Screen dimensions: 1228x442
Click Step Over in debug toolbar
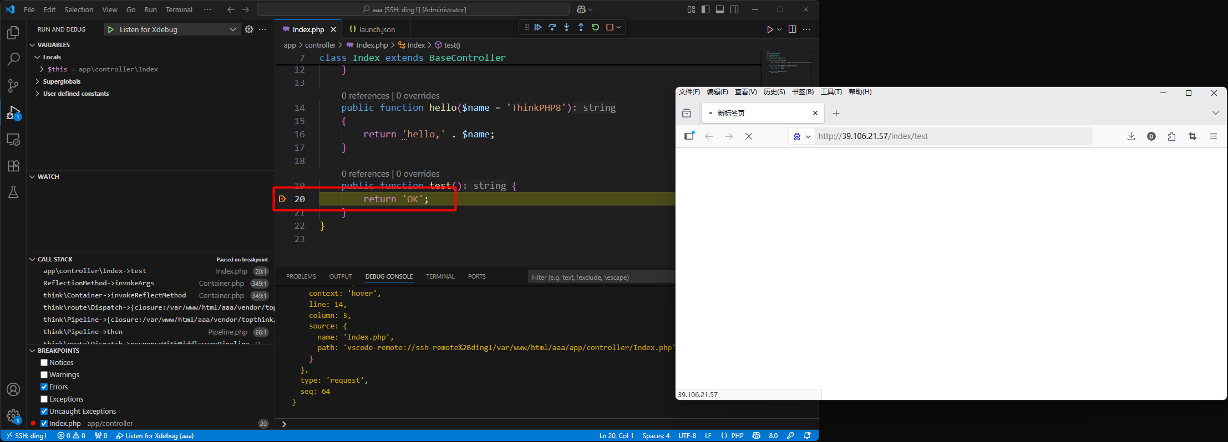click(552, 27)
